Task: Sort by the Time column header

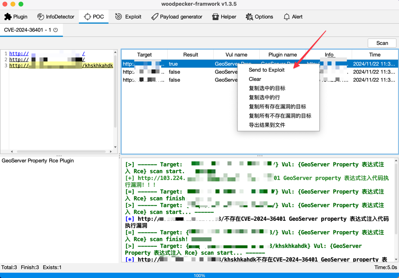Action: click(x=375, y=55)
